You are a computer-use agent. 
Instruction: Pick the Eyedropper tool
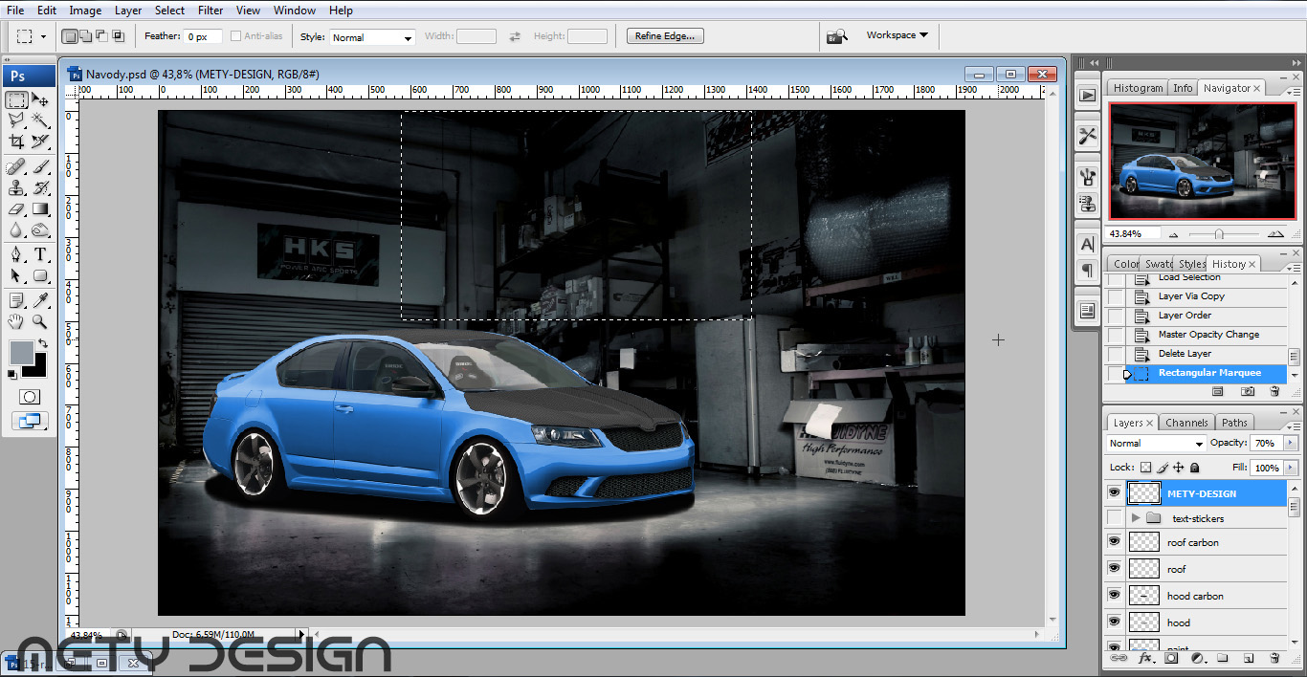tap(40, 301)
